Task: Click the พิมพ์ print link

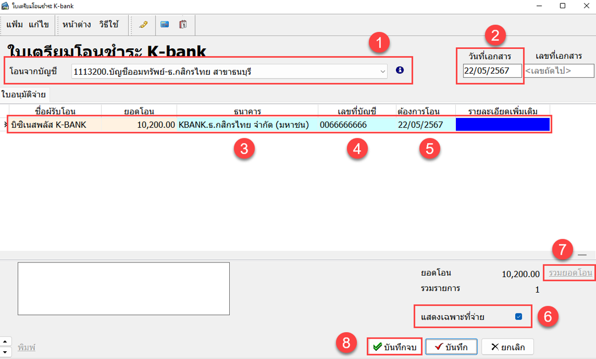Action: (x=26, y=346)
